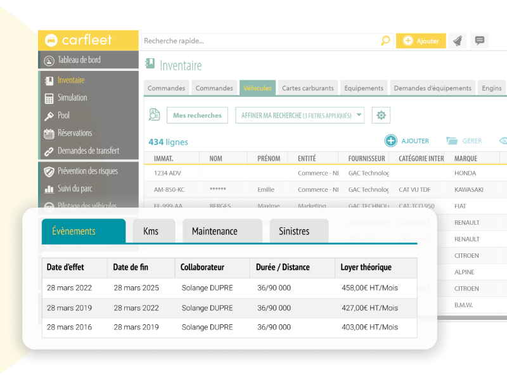Click the magnifier icon in quick search
The image size is (507, 380).
click(385, 41)
